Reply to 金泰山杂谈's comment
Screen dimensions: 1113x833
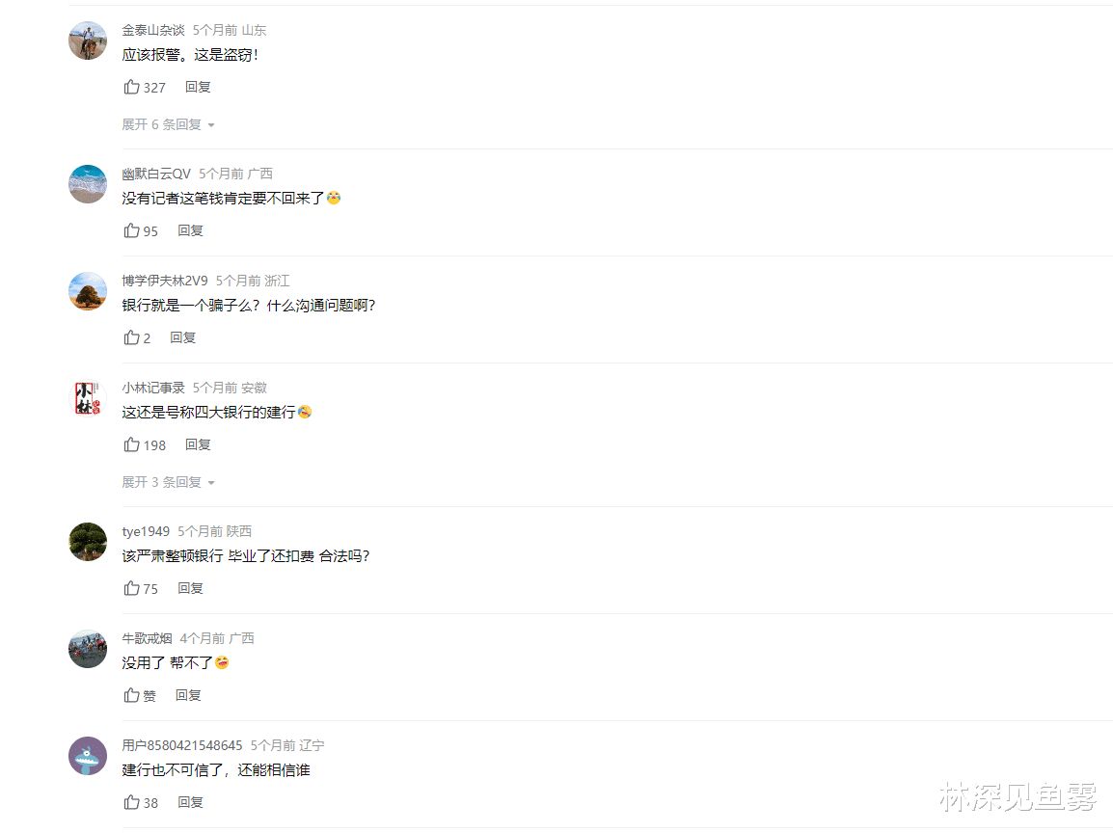pos(198,87)
